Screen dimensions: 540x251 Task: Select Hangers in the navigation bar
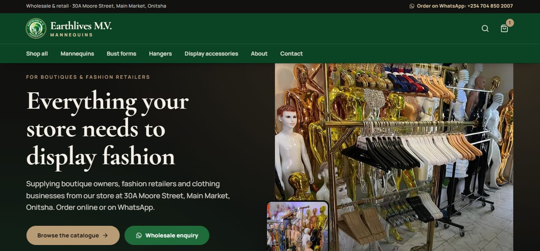click(160, 53)
